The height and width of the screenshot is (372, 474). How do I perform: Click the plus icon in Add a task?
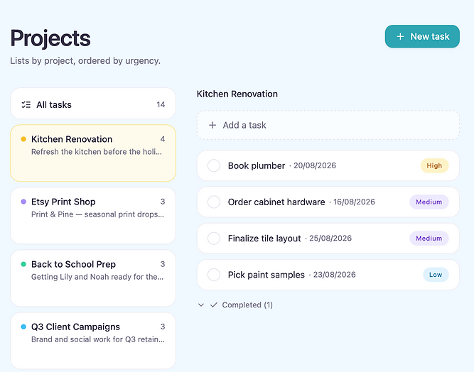tap(212, 125)
